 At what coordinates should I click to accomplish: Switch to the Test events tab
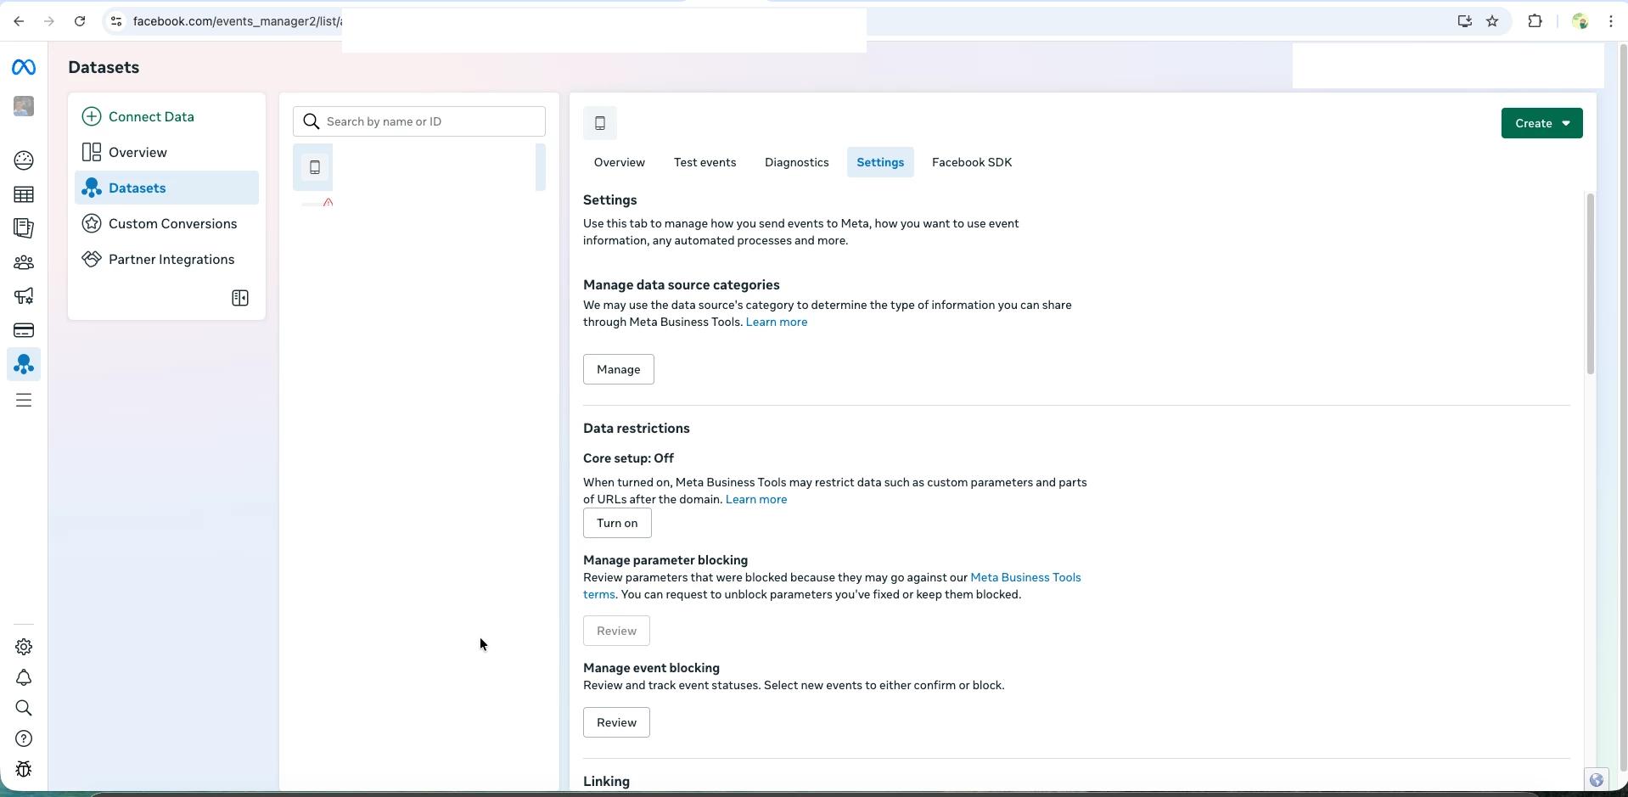pos(705,162)
